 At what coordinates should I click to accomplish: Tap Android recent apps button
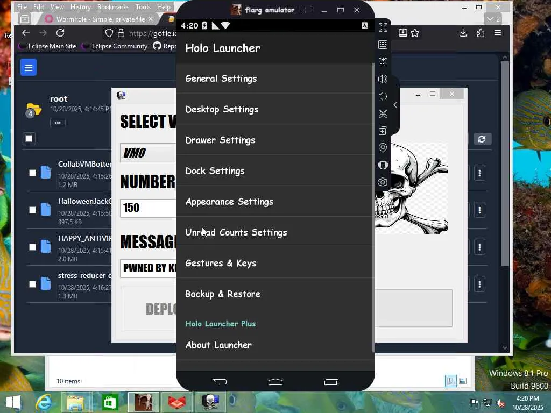[x=331, y=382]
